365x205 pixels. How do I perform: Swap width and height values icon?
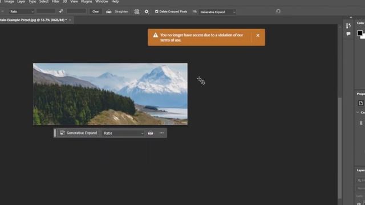tap(61, 11)
